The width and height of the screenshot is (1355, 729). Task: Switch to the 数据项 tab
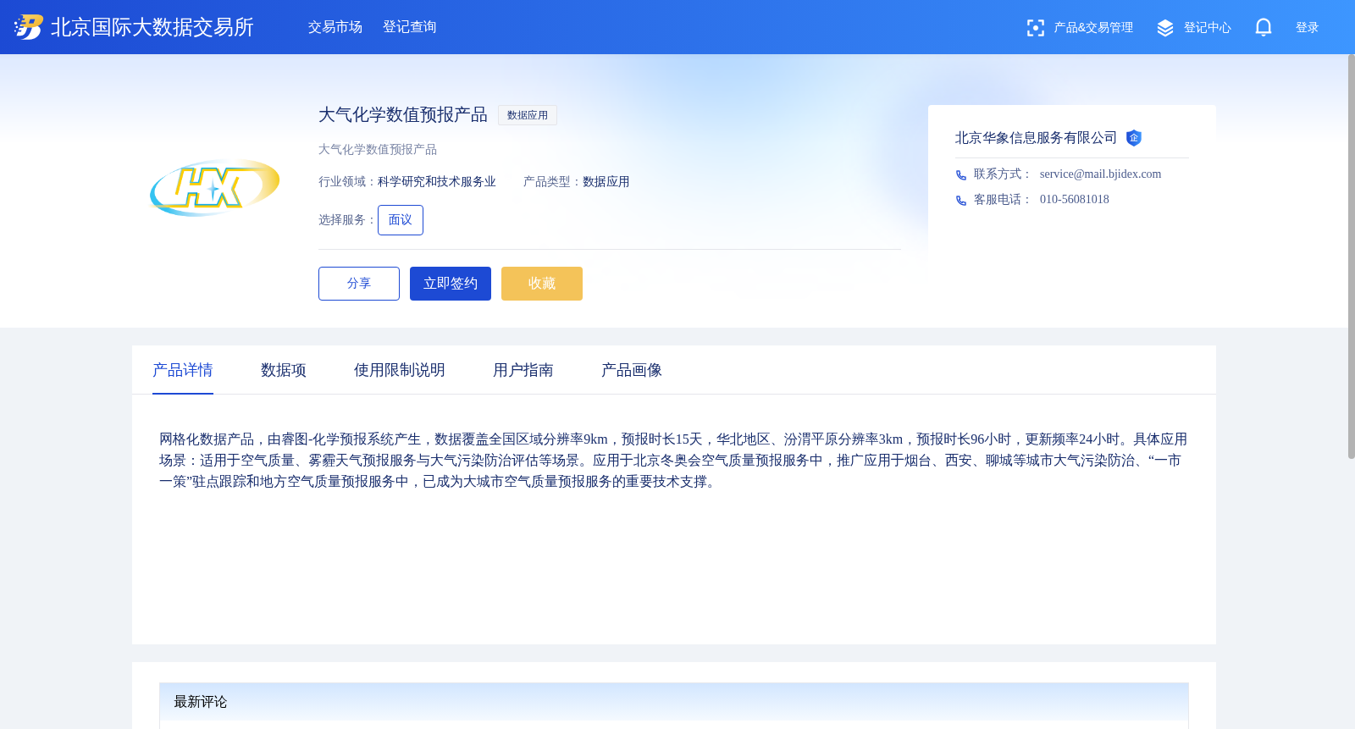(x=284, y=370)
